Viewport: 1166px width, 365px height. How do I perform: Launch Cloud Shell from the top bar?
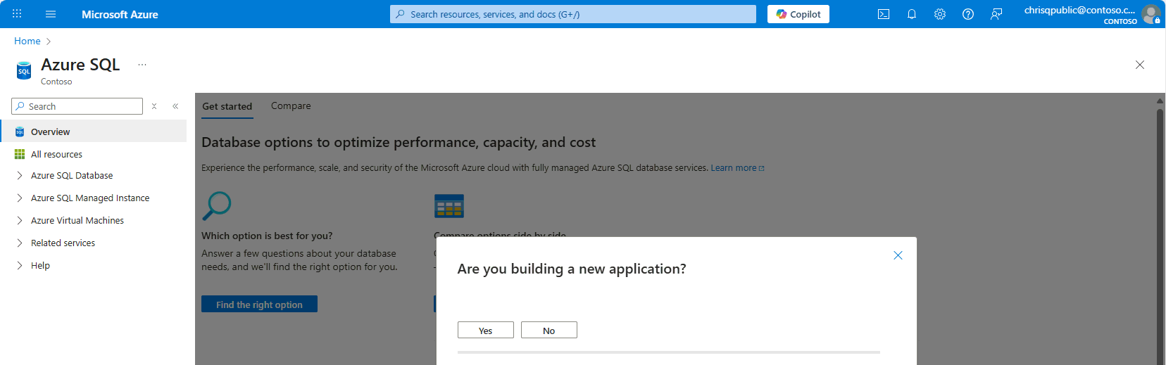(x=884, y=14)
